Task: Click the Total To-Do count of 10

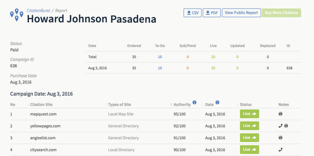Action: (160, 57)
